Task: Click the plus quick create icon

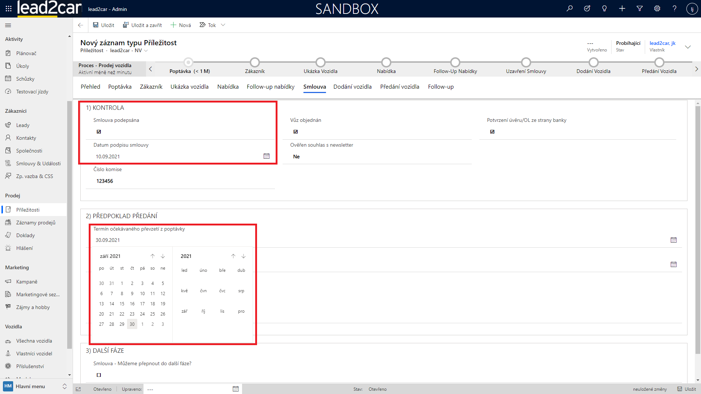Action: click(x=622, y=8)
